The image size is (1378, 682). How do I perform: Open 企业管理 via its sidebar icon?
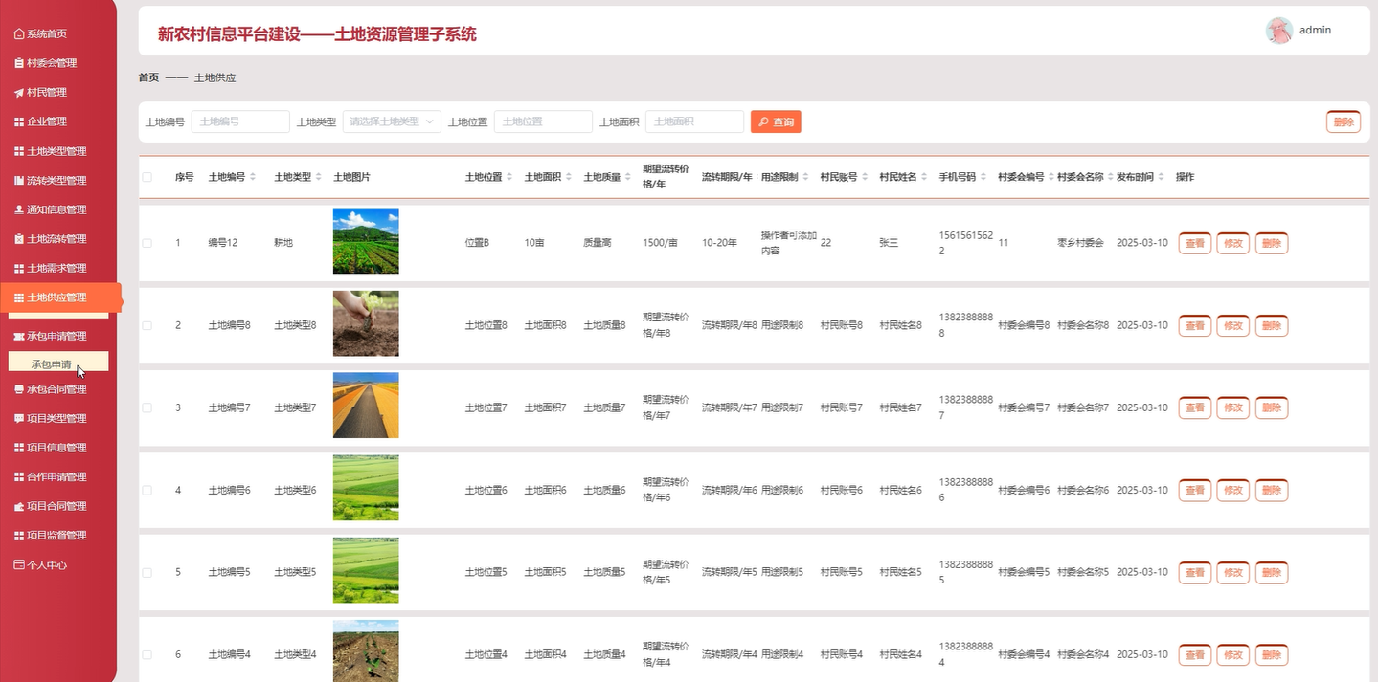pos(16,121)
